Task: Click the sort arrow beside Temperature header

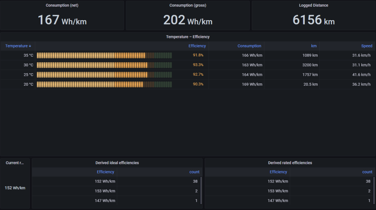Action: coord(30,46)
